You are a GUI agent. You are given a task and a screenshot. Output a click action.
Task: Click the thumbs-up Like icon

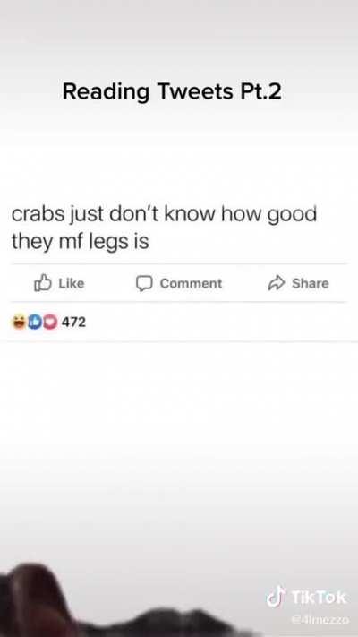click(43, 283)
